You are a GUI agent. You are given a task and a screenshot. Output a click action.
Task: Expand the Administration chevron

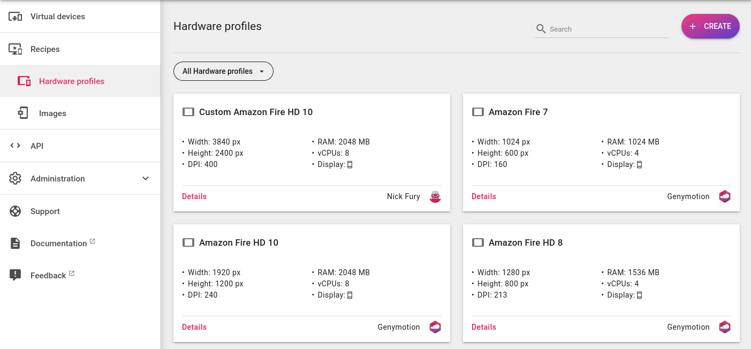coord(146,179)
